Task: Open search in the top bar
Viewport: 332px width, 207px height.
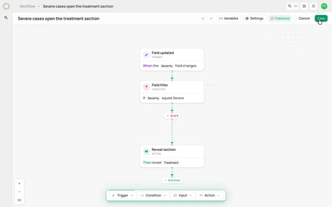Action: click(x=293, y=6)
